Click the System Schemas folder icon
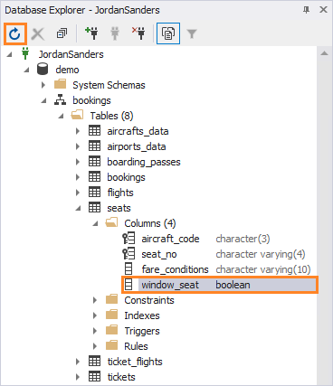 click(60, 84)
